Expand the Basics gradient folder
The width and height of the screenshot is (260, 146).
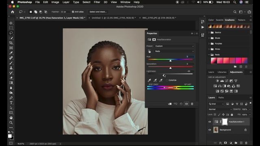point(209,32)
